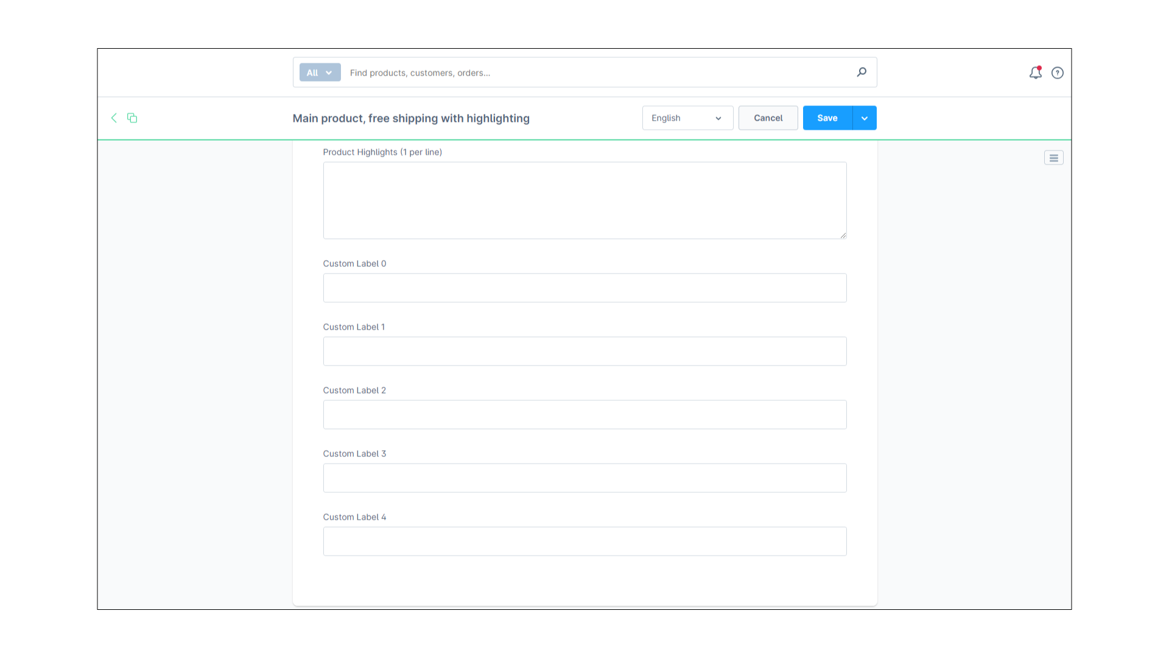Screen dimensions: 1169x658
Task: Click the notification bell icon
Action: point(1035,73)
